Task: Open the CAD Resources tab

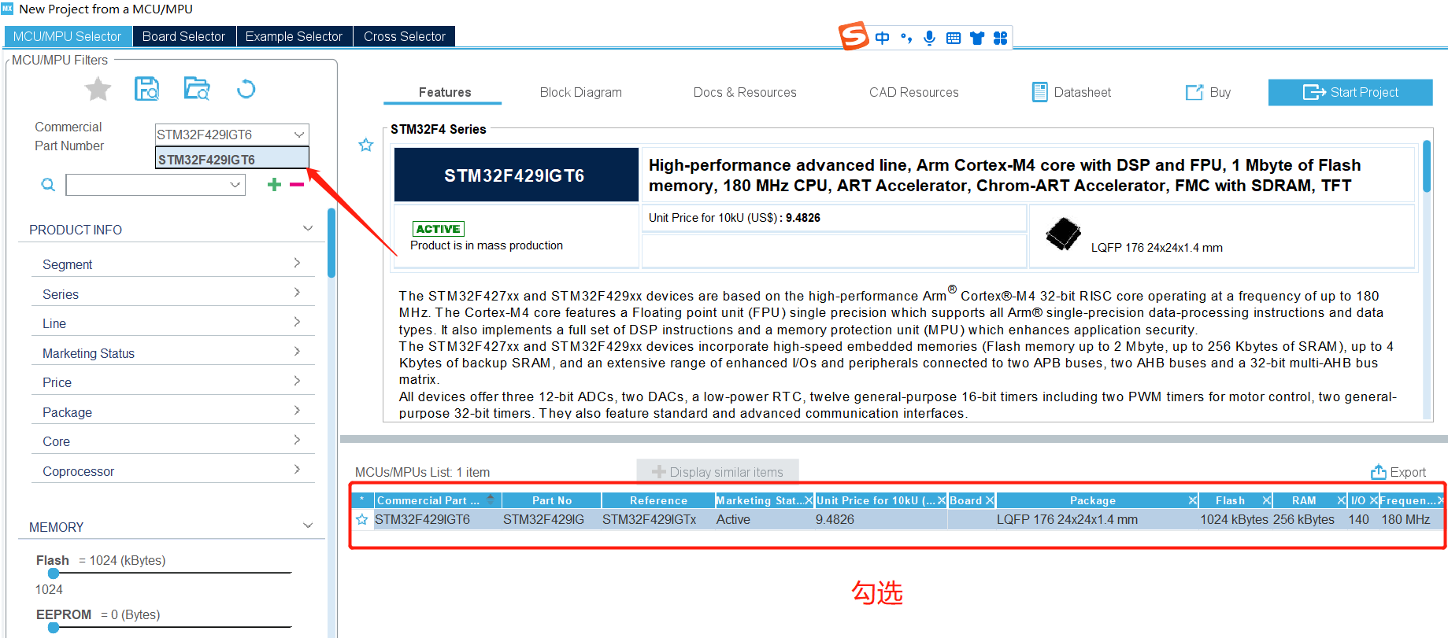Action: 913,92
